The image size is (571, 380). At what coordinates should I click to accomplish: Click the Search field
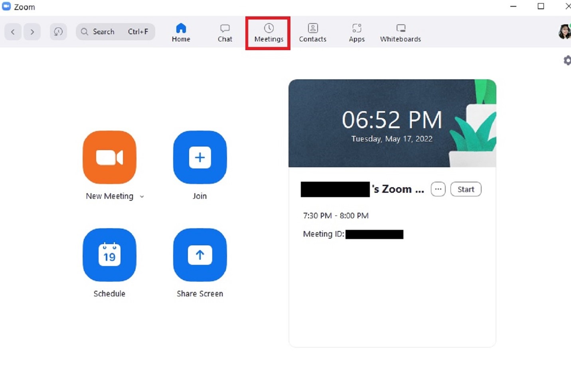115,32
